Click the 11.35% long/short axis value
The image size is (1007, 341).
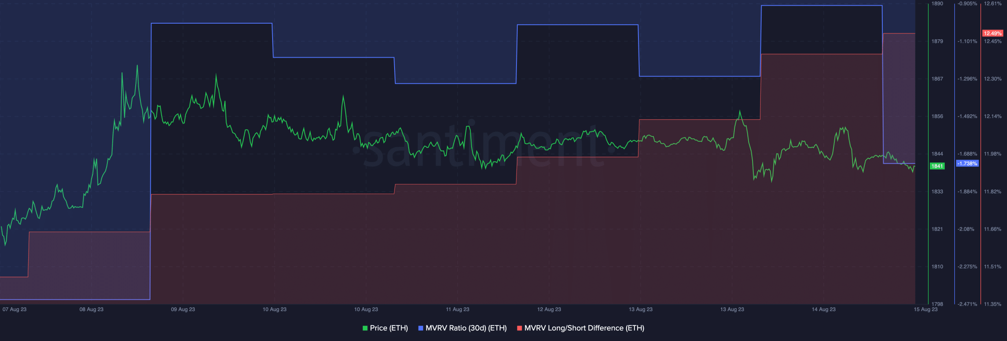pos(992,304)
